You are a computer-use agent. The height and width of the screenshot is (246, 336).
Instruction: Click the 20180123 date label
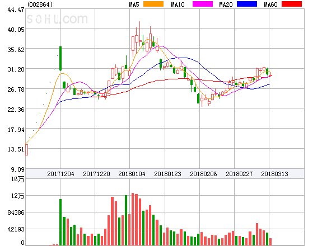point(167,174)
